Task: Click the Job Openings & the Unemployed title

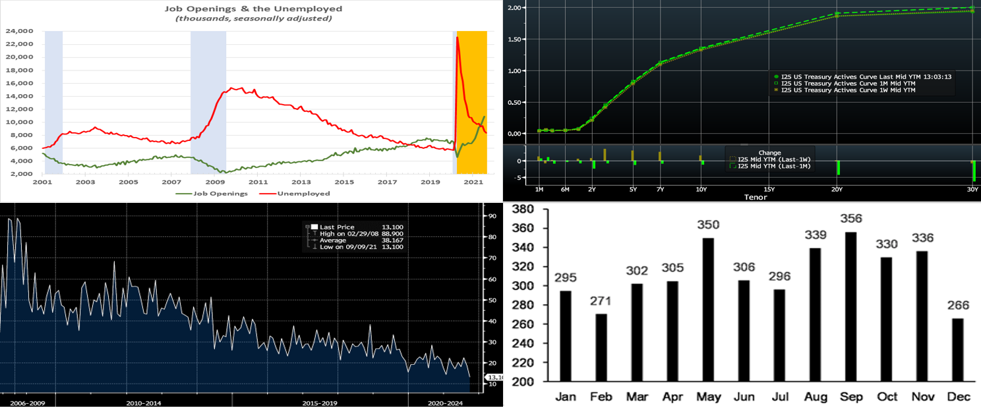Action: (x=253, y=9)
